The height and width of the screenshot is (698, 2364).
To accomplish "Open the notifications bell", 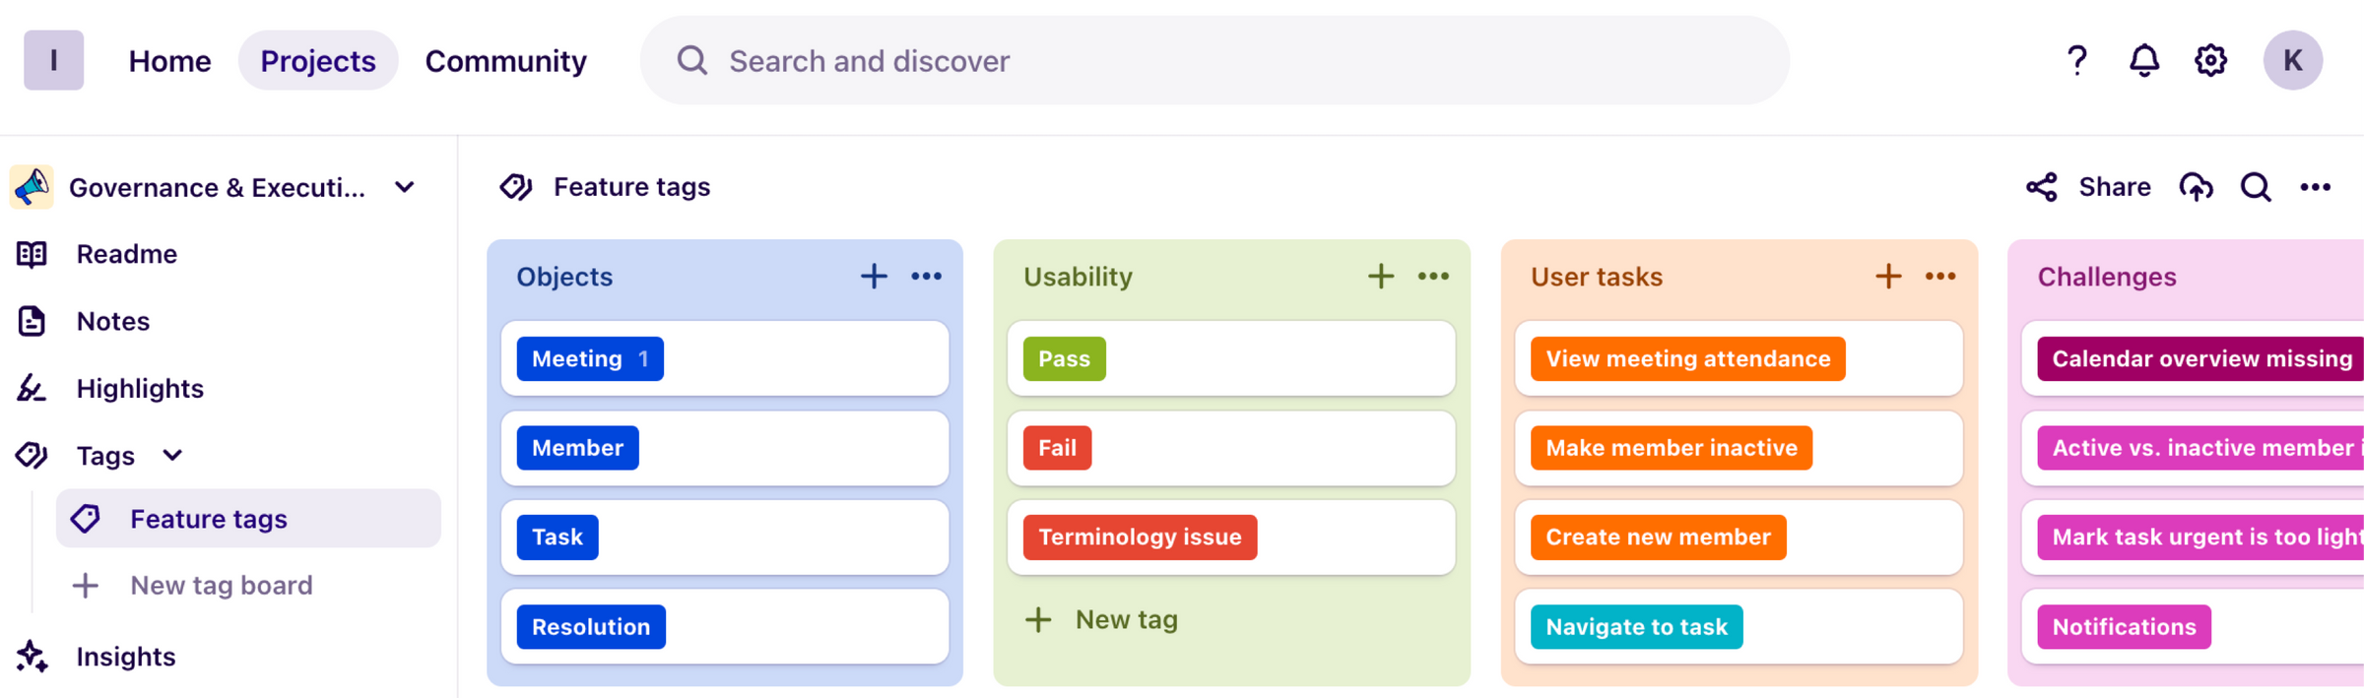I will point(2143,61).
